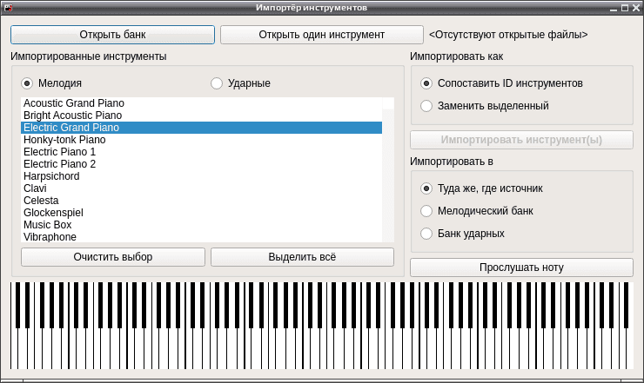This screenshot has height=383, width=644.
Task: Select Music Box in instrument list
Action: click(x=201, y=225)
